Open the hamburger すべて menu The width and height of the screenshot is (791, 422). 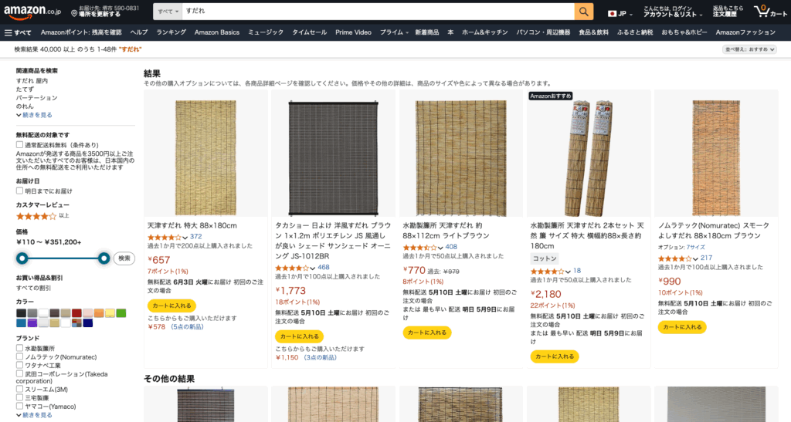coord(18,32)
